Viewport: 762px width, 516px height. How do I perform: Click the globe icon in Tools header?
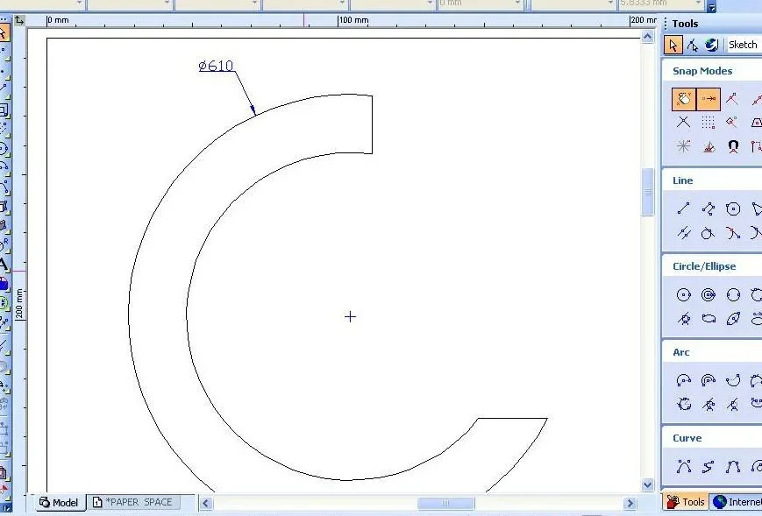coord(711,46)
